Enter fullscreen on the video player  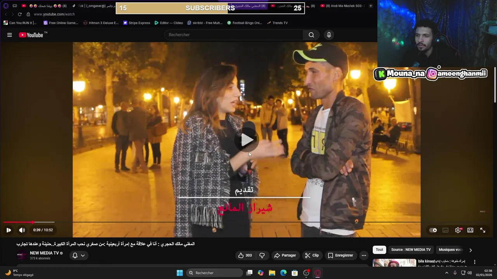(483, 230)
